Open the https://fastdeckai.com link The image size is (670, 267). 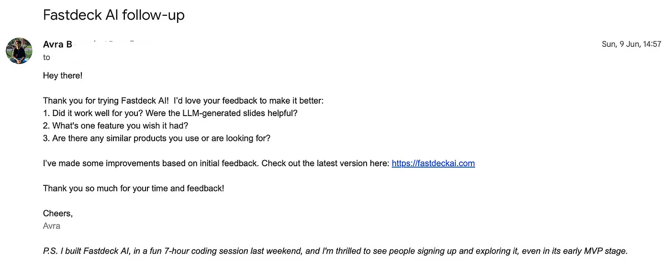(433, 163)
